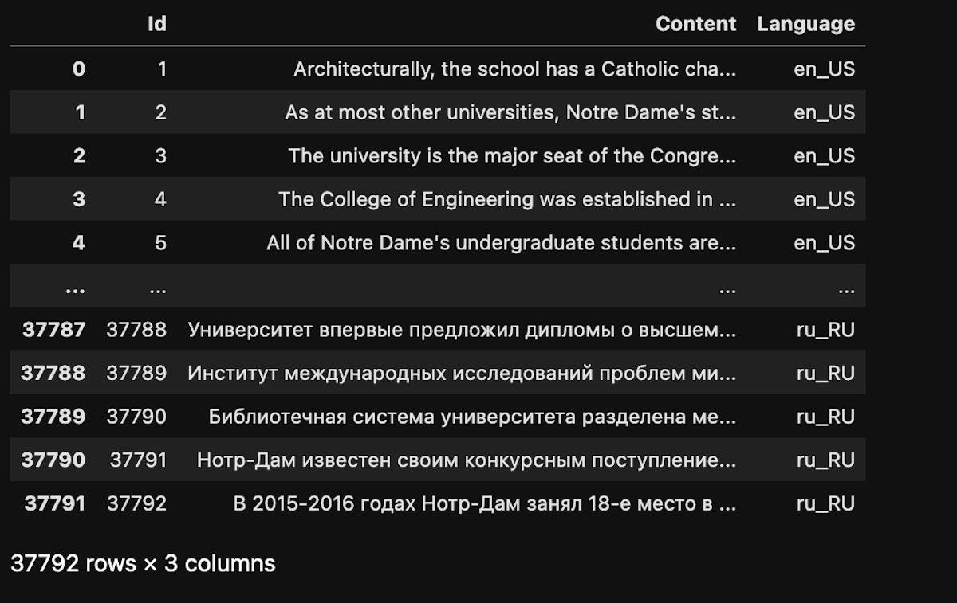The width and height of the screenshot is (957, 603).
Task: Click the Id column header
Action: 157,24
